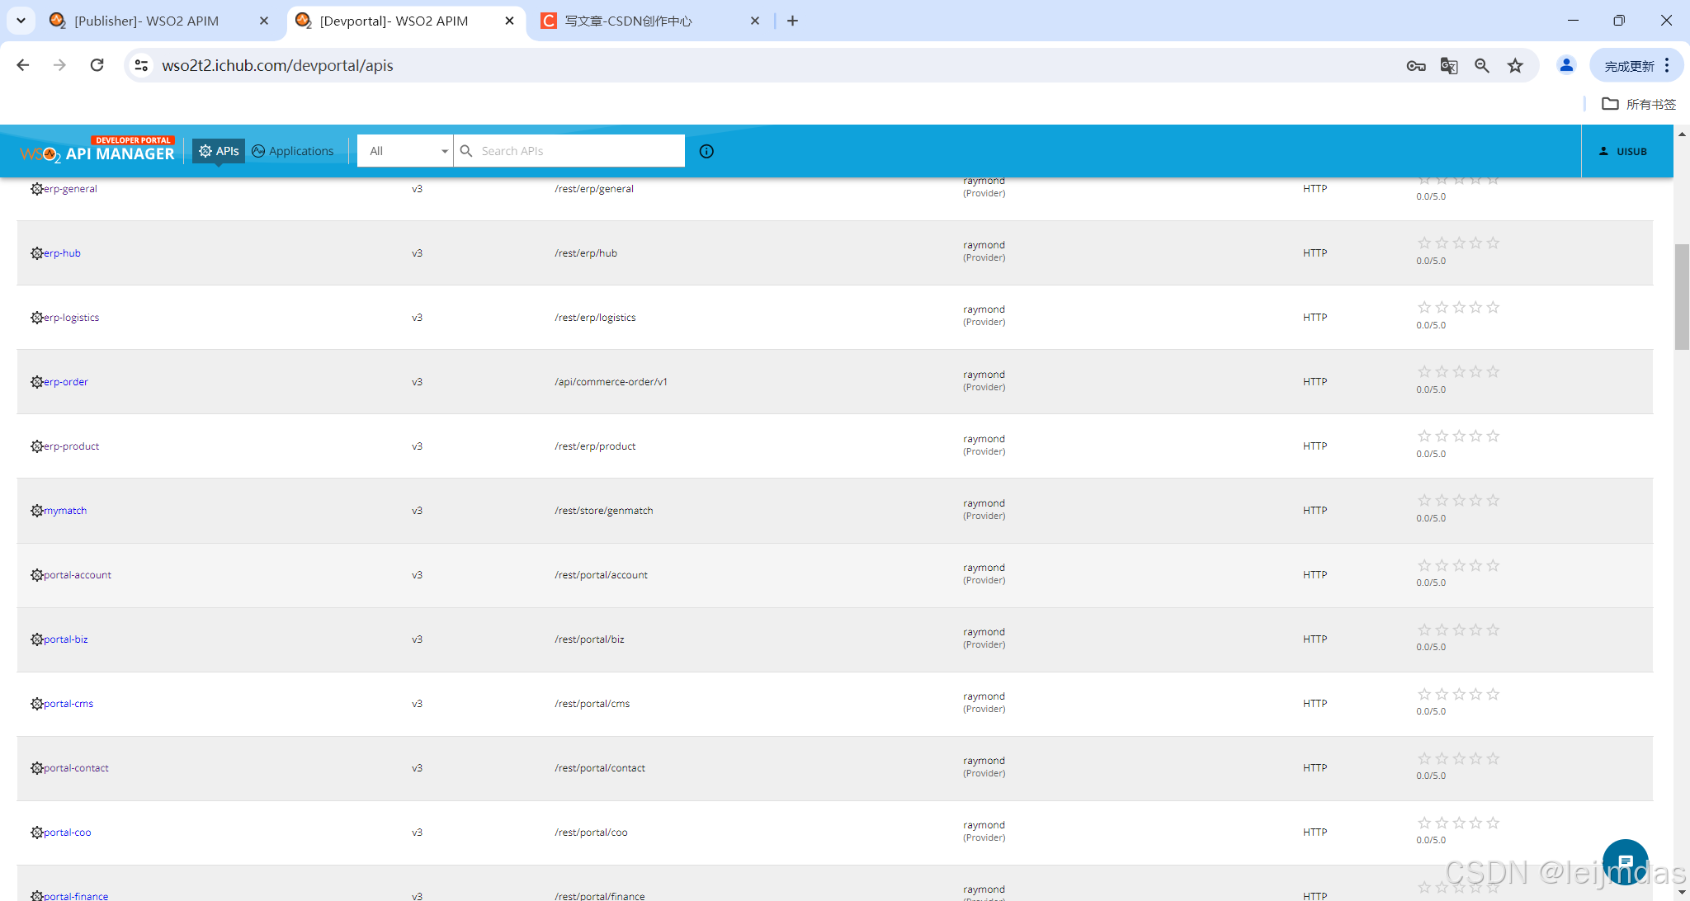Image resolution: width=1690 pixels, height=901 pixels.
Task: Click the chat bubble floating button
Action: 1625,861
